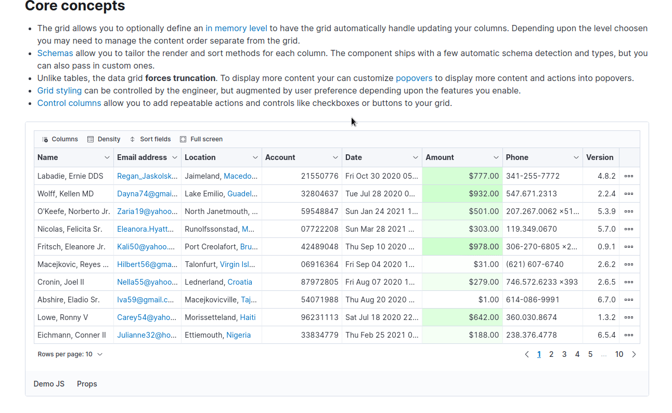Jump to page 10 in pagination
The height and width of the screenshot is (413, 672).
[x=619, y=354]
